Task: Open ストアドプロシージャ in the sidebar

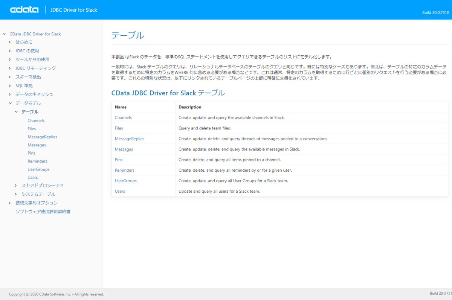Action: 43,185
